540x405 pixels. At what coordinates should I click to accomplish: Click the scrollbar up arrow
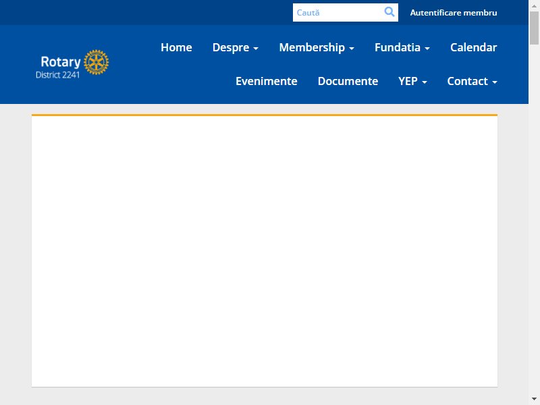534,5
